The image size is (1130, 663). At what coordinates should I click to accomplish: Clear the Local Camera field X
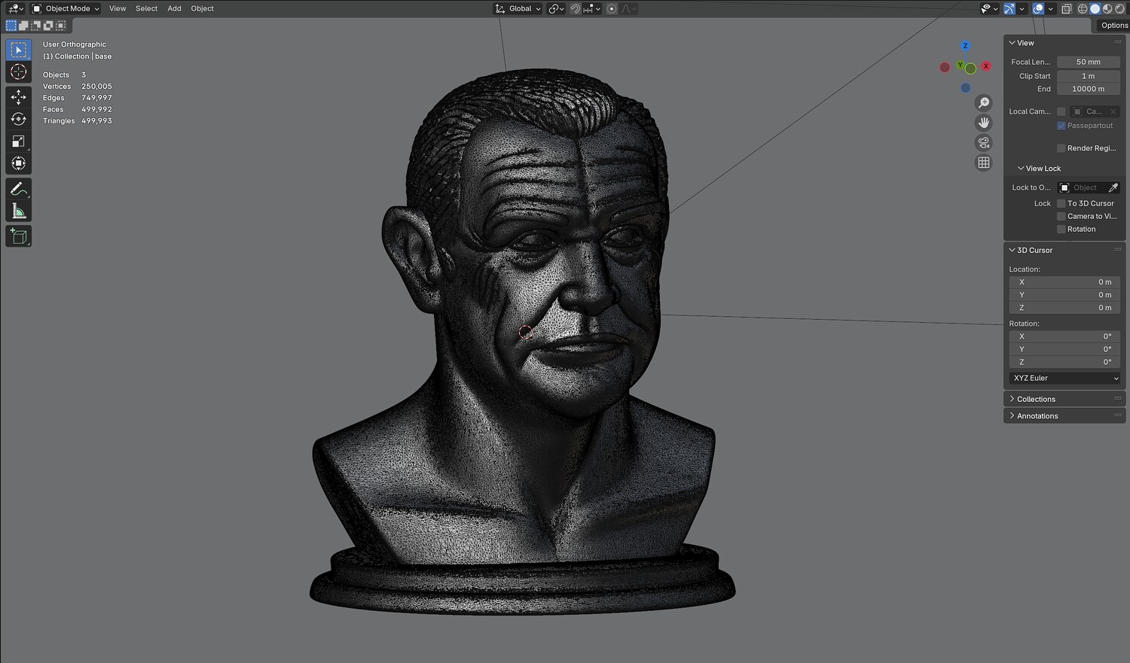click(1113, 111)
